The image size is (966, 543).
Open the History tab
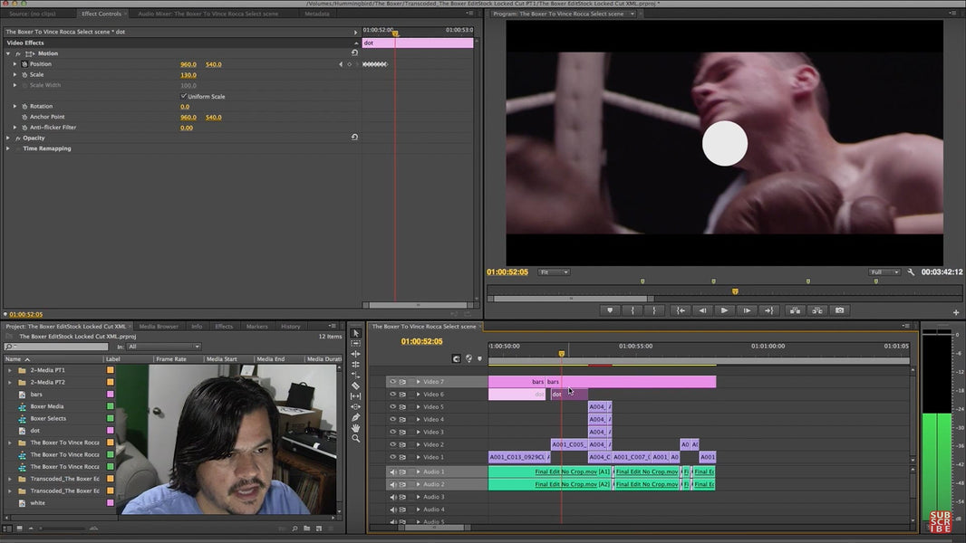pyautogui.click(x=292, y=326)
